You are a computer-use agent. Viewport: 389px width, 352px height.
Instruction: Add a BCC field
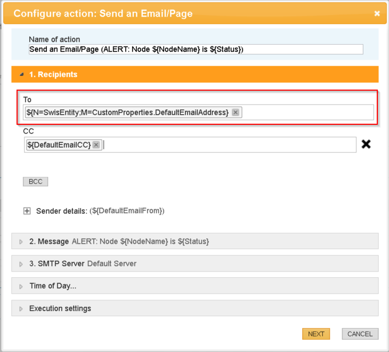(36, 182)
